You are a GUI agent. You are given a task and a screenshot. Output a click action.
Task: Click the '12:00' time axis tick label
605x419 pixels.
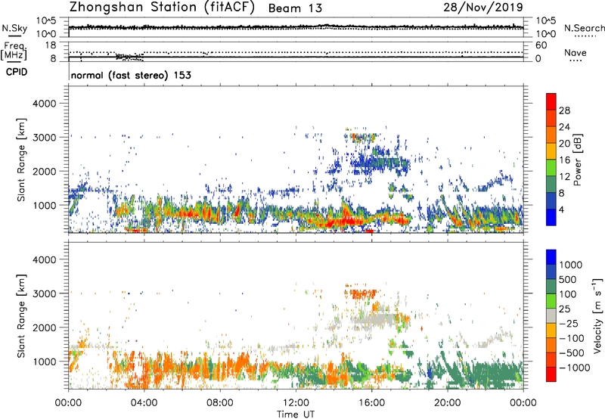[296, 403]
